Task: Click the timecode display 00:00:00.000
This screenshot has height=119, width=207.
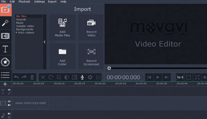Action: (123, 77)
